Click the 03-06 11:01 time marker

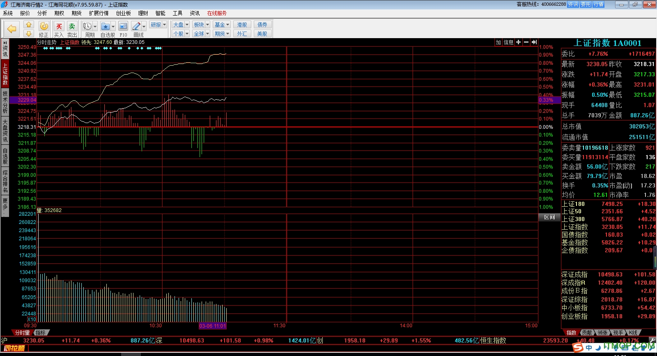[x=212, y=326]
